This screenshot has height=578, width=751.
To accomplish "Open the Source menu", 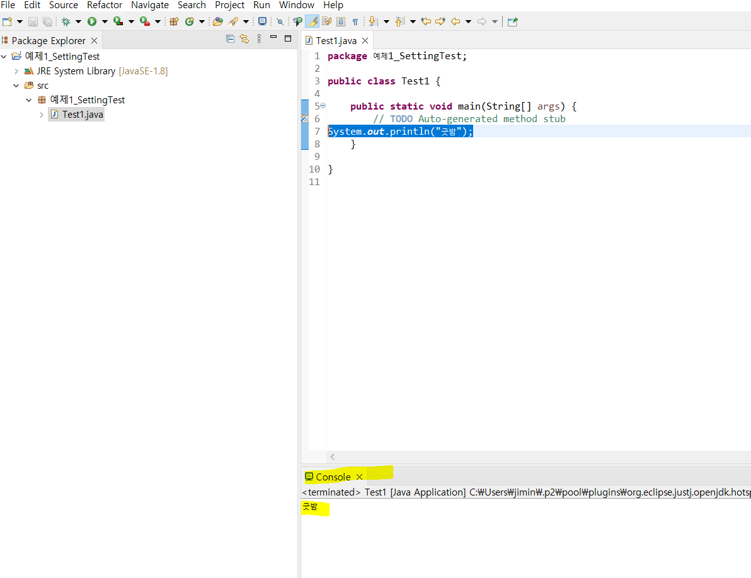I will click(64, 5).
